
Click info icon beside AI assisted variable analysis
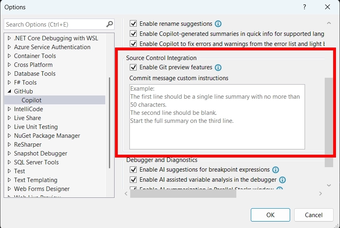pos(282,180)
